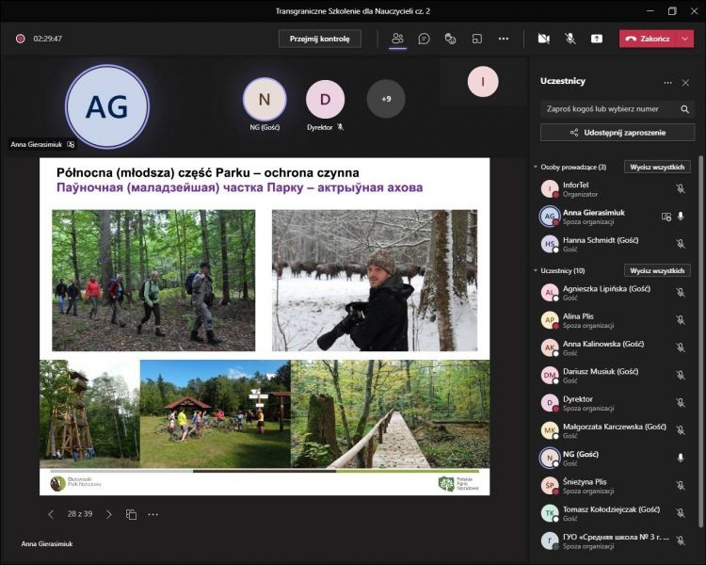Open the dropdown next to Zakończ
Image resolution: width=706 pixels, height=565 pixels.
click(685, 39)
